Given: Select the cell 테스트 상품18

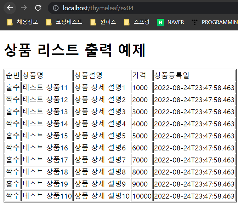Looking at the screenshot, I should [47, 172].
